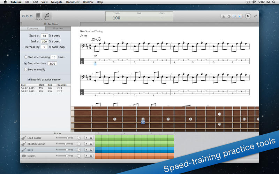Toggle the loop playback icon
Screen dimensions: 279x174
click(234, 16)
